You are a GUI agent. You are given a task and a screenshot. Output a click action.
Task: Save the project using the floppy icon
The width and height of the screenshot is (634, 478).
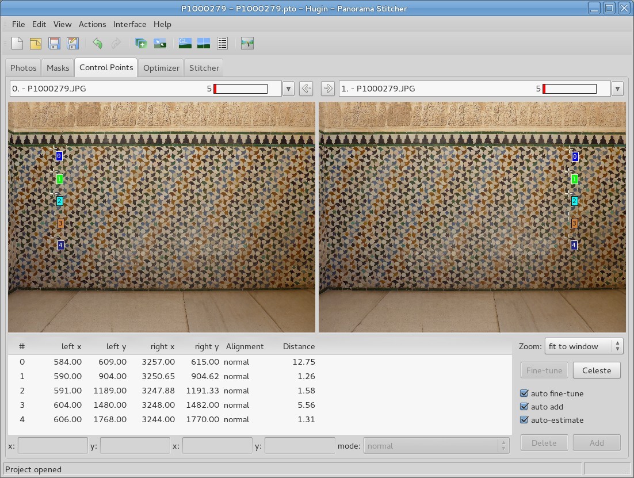pos(54,43)
